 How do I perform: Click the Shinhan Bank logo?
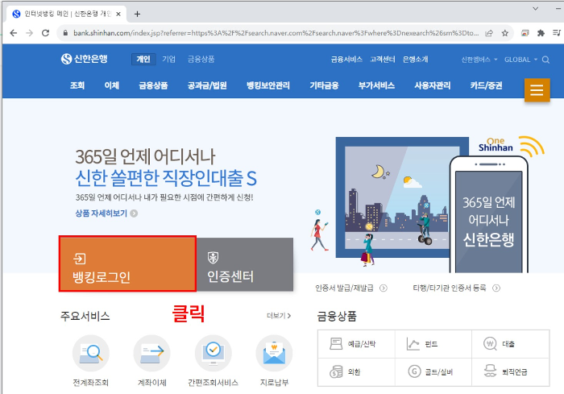(84, 59)
